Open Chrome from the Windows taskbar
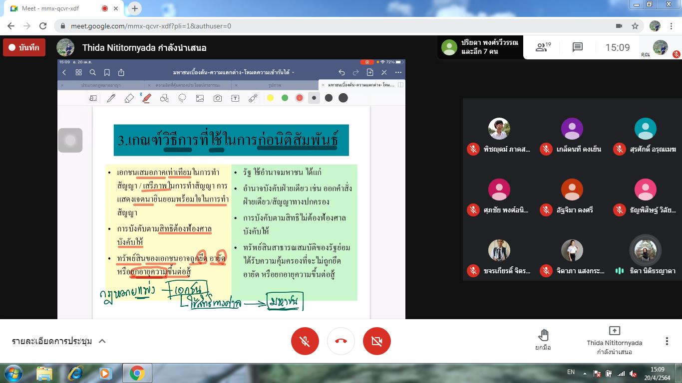This screenshot has width=682, height=383. click(x=137, y=373)
